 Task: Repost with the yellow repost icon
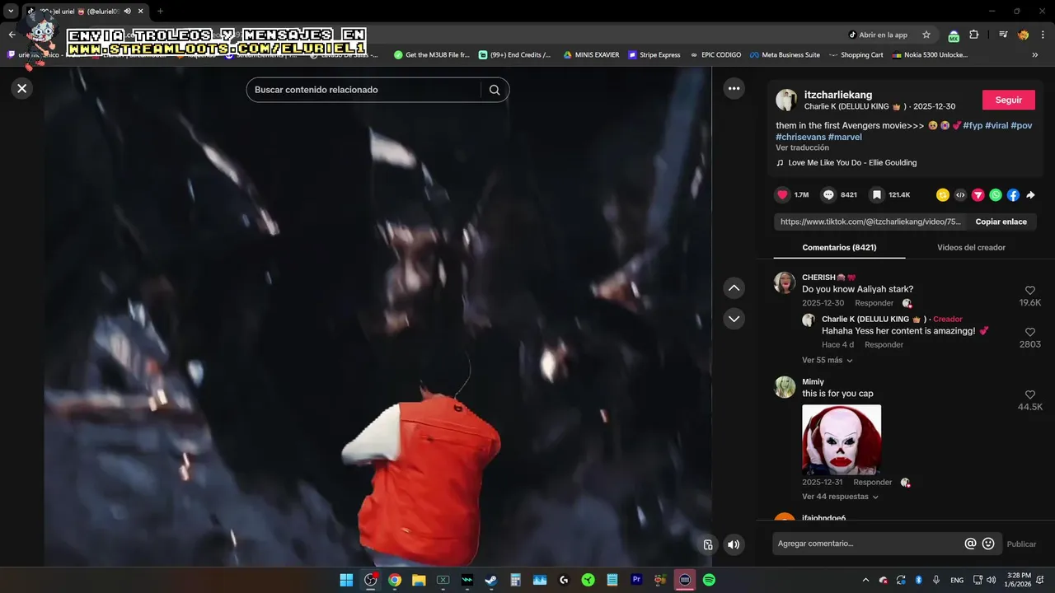pos(943,195)
